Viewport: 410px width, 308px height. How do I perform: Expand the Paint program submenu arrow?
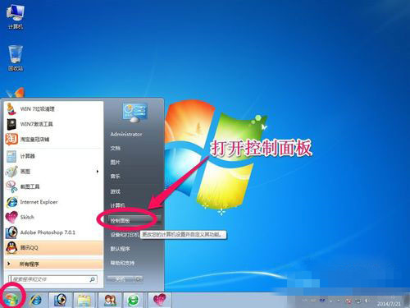click(98, 172)
